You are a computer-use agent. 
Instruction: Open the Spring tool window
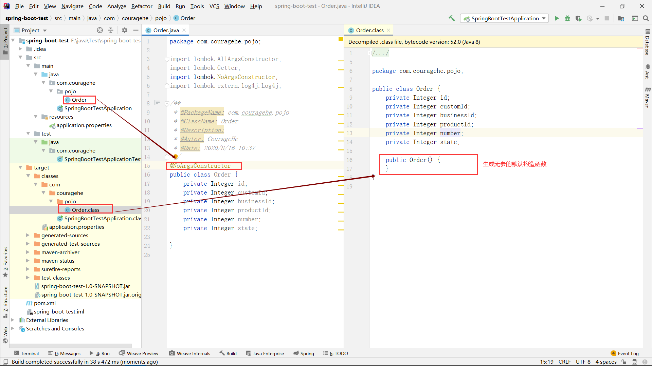304,353
